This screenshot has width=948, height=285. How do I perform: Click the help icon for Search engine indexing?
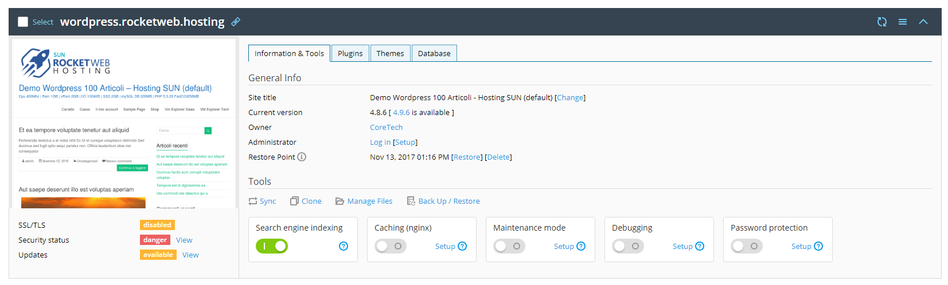point(344,246)
